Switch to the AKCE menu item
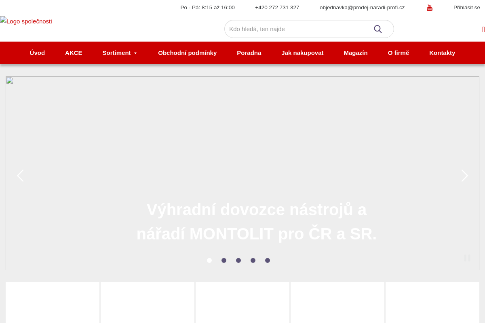The image size is (485, 323). [x=74, y=53]
